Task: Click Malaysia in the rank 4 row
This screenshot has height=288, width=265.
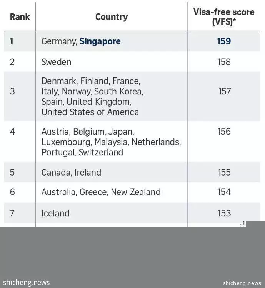Action: (111, 142)
